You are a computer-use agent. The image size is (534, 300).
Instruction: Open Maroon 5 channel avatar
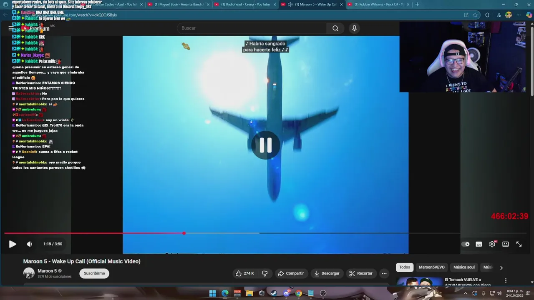coord(29,273)
